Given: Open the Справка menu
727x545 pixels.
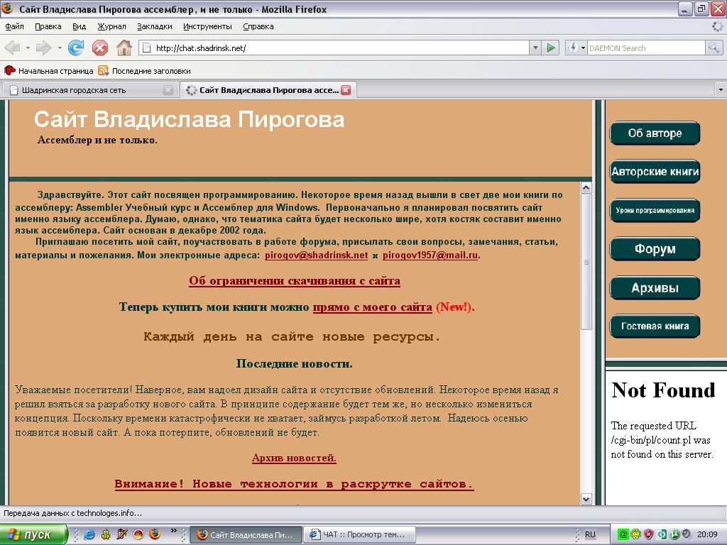Looking at the screenshot, I should (x=258, y=26).
